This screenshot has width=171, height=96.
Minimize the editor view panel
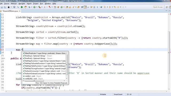[x=166, y=11]
